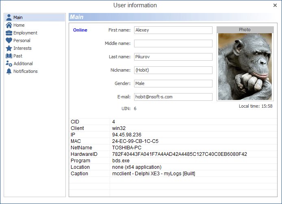The width and height of the screenshot is (282, 204).
Task: Click the Past open book icon
Action: (x=9, y=56)
